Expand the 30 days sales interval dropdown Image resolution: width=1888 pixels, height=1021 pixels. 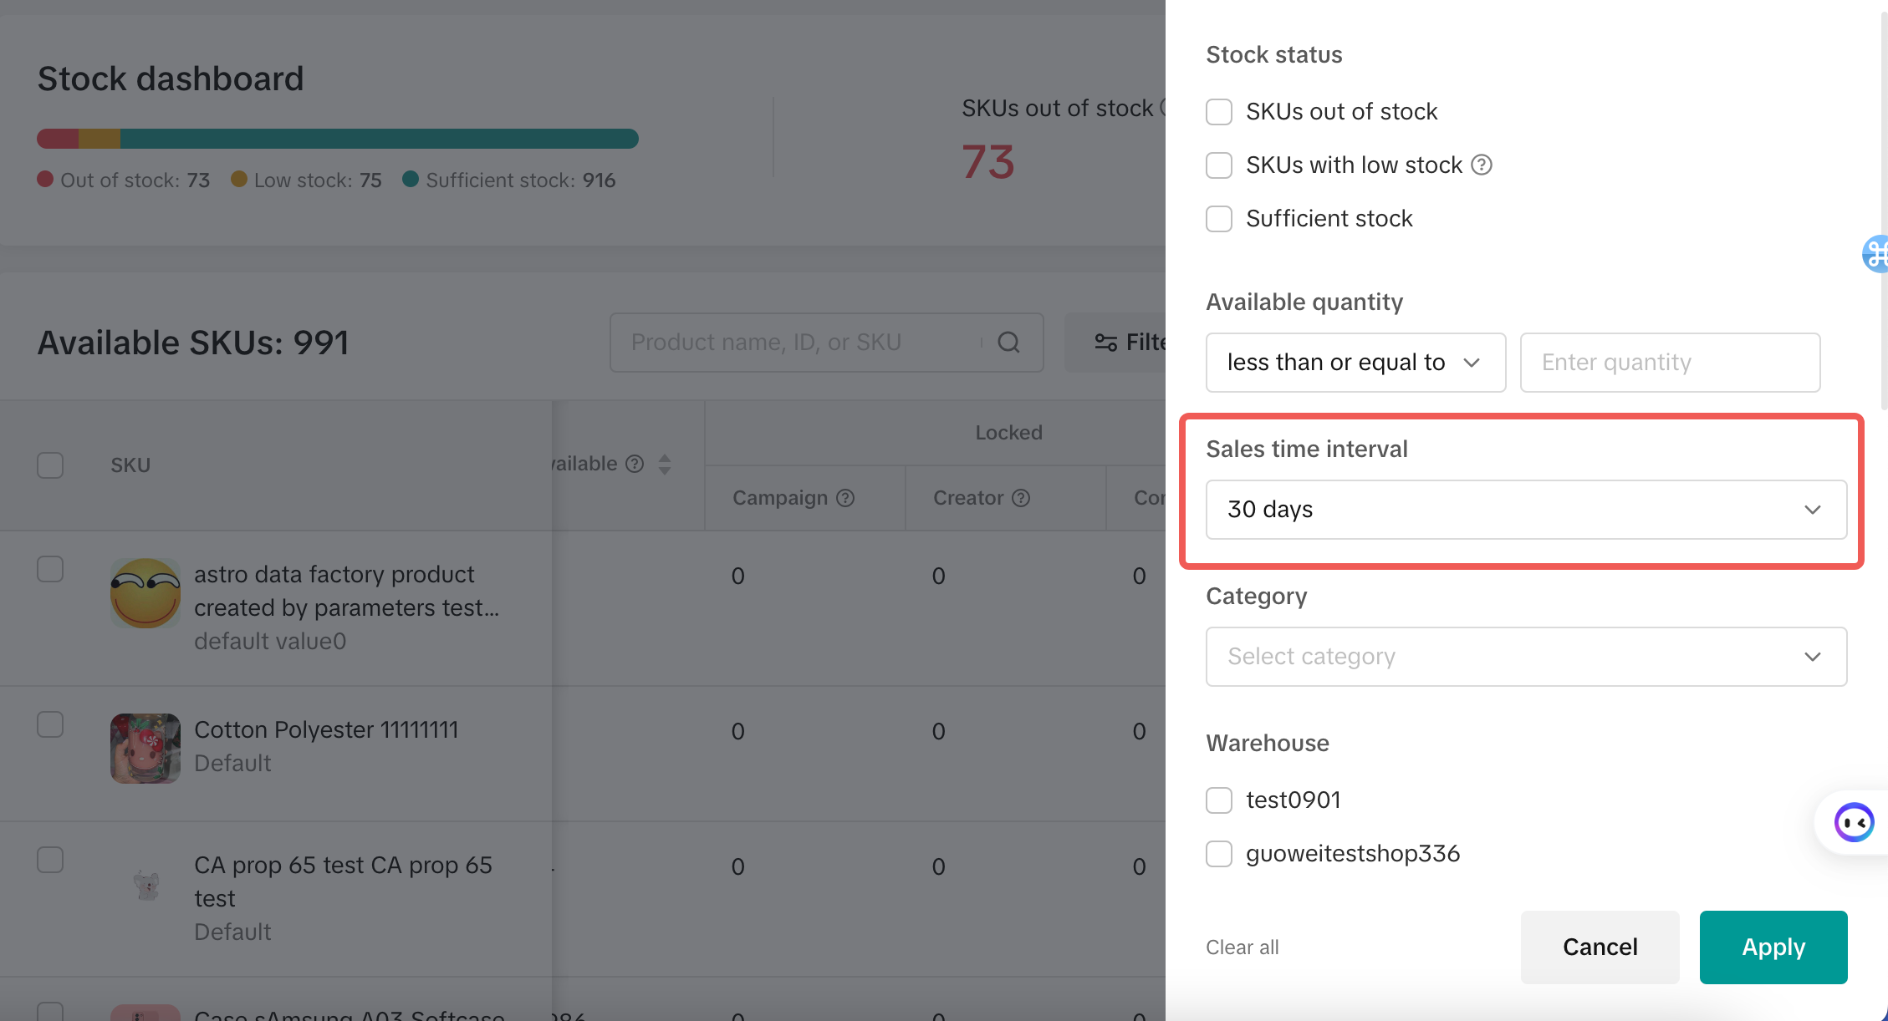[x=1525, y=510]
